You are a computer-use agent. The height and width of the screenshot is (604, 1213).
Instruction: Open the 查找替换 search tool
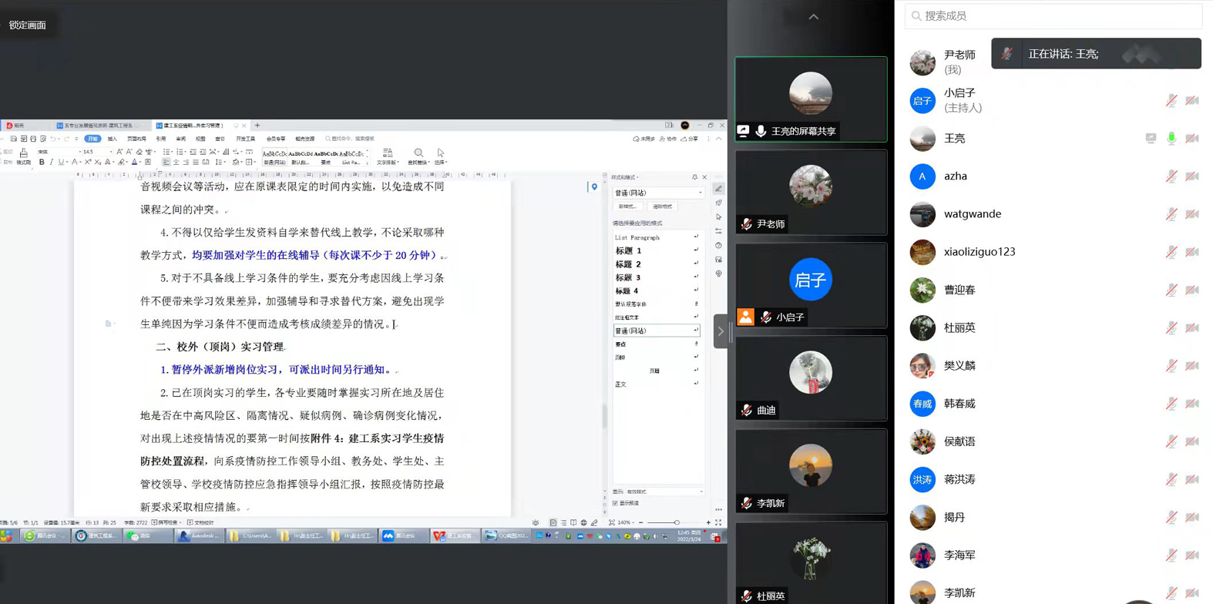click(x=418, y=156)
